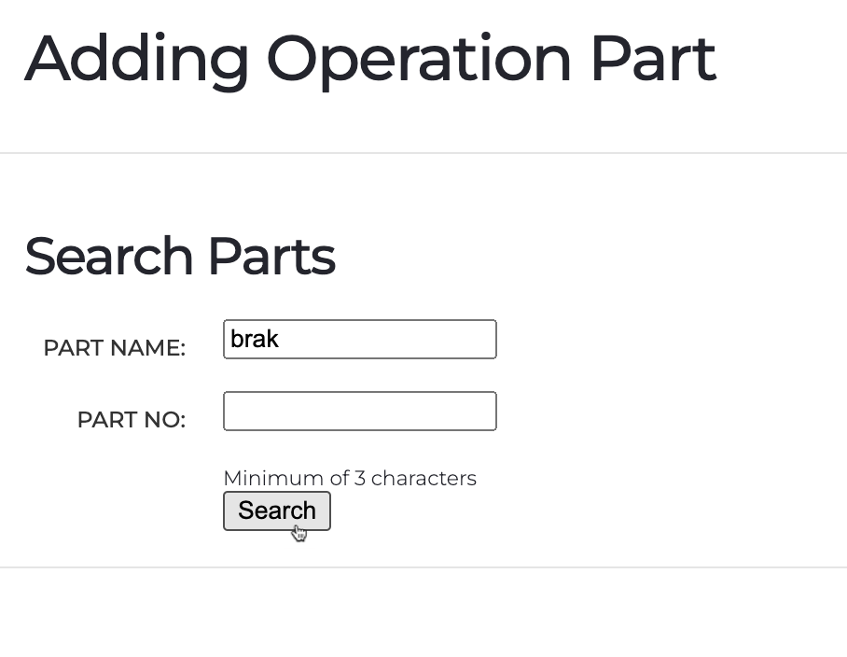Click the 'Adding Operation Part' page heading
The image size is (847, 657).
pyautogui.click(x=370, y=59)
